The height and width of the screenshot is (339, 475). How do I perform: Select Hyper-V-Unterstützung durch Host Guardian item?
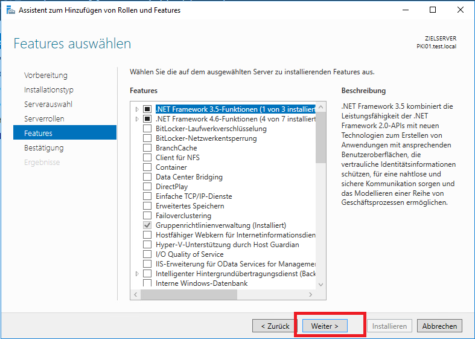(x=227, y=245)
